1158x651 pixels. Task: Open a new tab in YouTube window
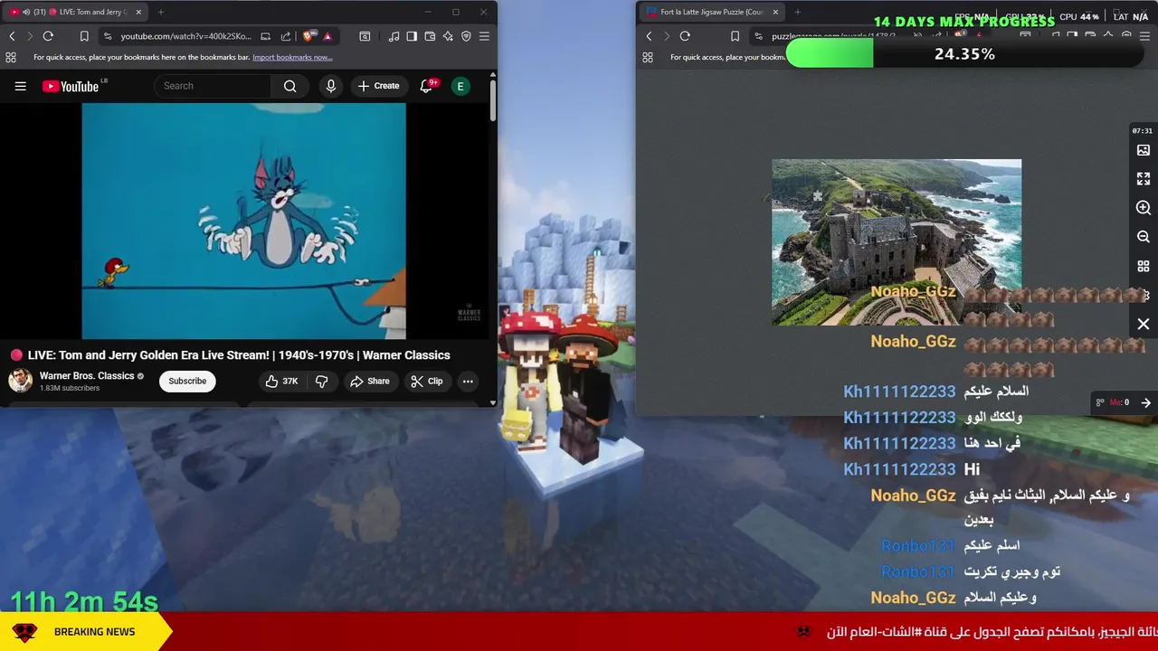click(x=161, y=12)
